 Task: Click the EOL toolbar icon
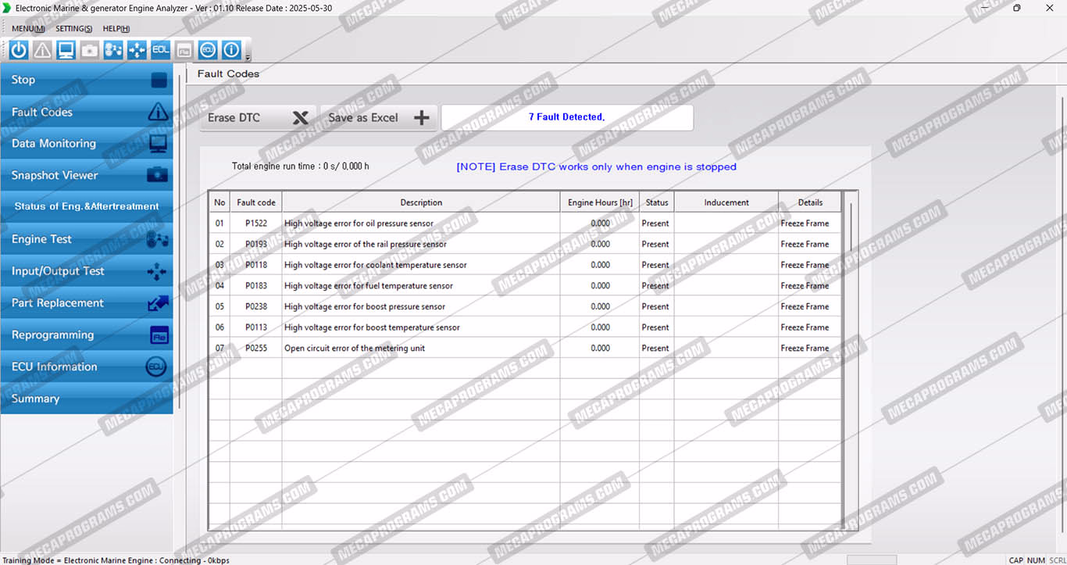point(161,50)
